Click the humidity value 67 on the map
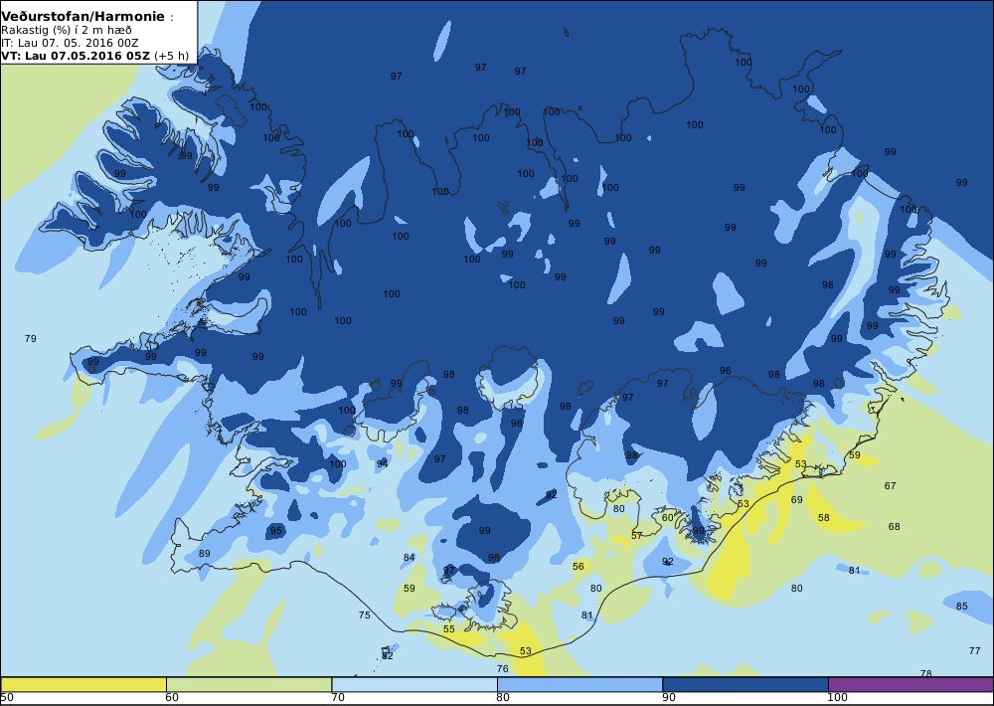The image size is (994, 706). tap(890, 486)
